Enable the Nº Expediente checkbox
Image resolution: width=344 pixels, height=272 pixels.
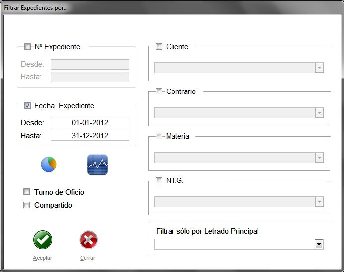(28, 47)
